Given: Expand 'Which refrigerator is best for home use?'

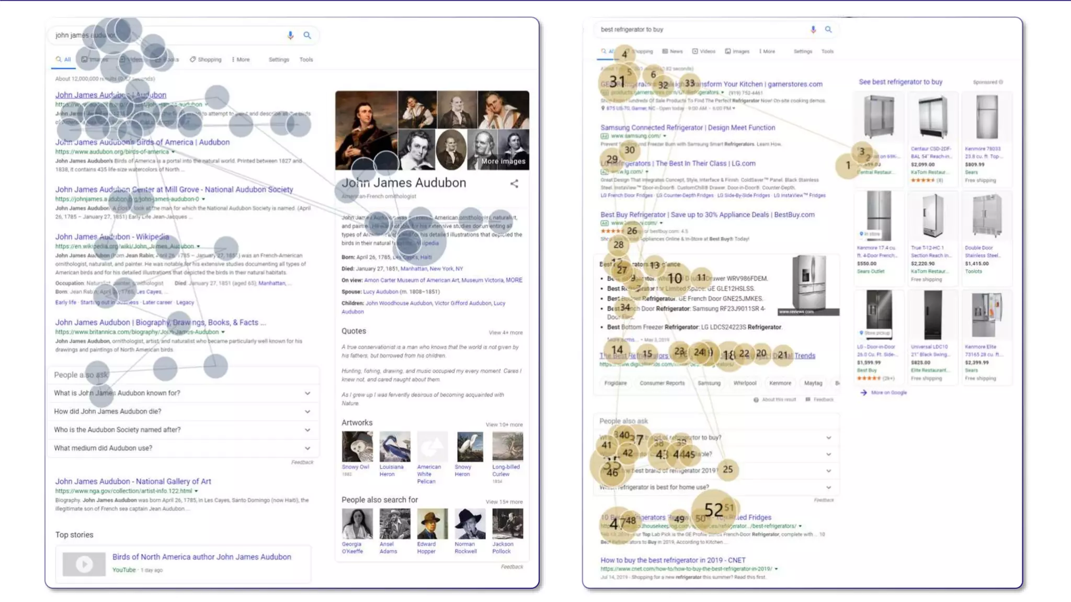Looking at the screenshot, I should coord(828,487).
